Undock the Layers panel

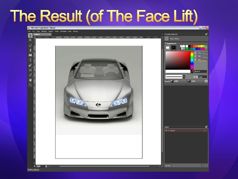[x=206, y=127]
